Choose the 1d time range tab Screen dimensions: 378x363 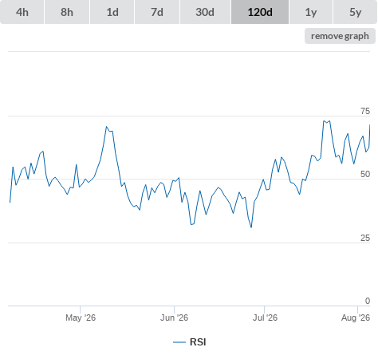(112, 12)
